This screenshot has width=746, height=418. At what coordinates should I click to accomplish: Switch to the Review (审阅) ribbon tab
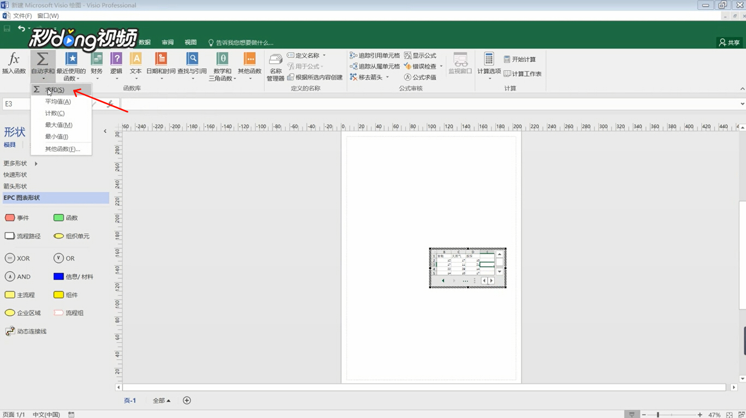pos(168,43)
